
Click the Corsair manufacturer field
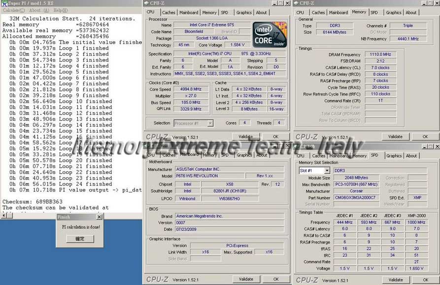pyautogui.click(x=356, y=191)
